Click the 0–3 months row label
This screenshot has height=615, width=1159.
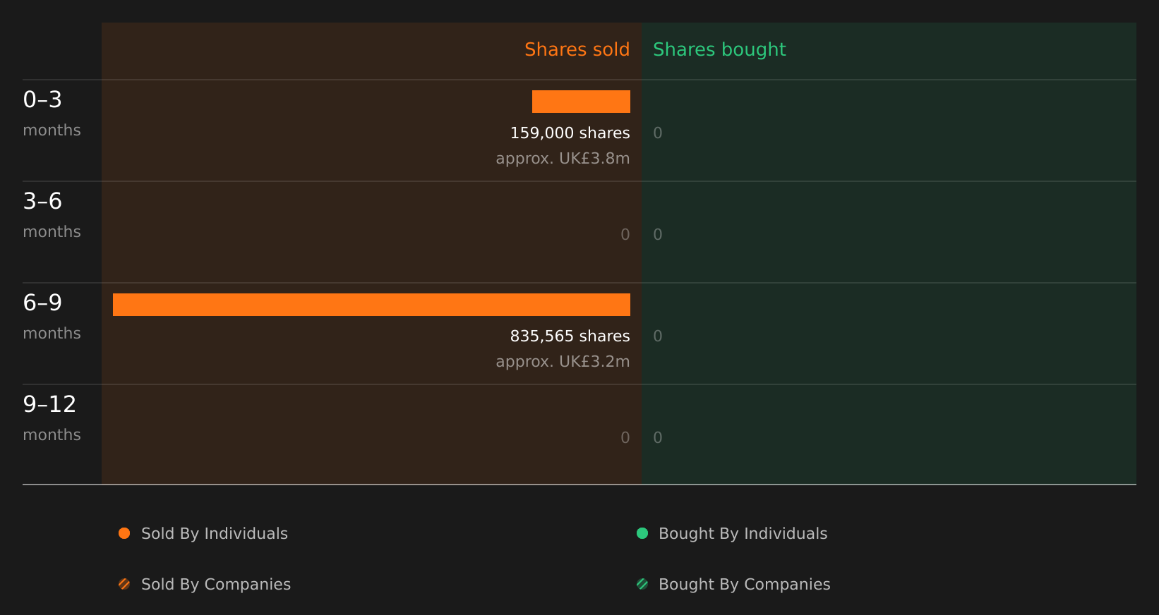click(52, 114)
